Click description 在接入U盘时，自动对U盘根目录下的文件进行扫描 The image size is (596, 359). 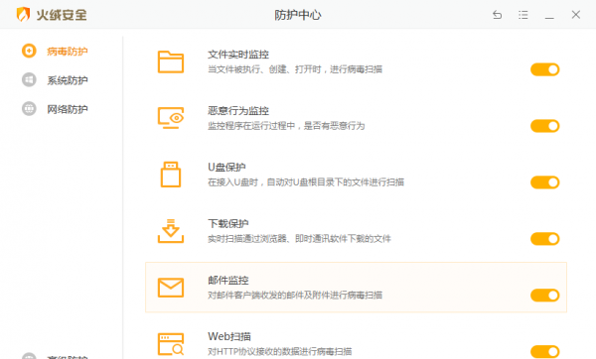click(x=306, y=182)
